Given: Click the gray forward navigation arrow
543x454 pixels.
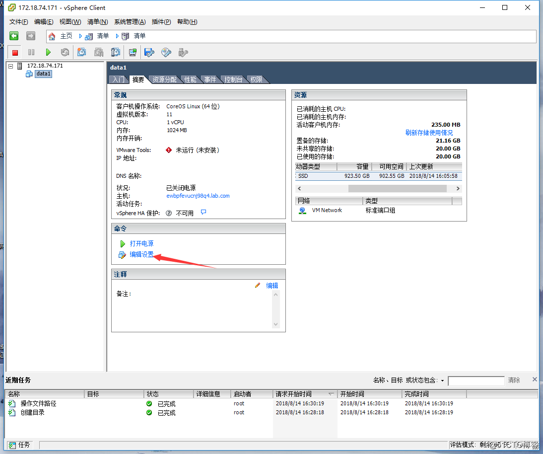Looking at the screenshot, I should click(x=31, y=36).
